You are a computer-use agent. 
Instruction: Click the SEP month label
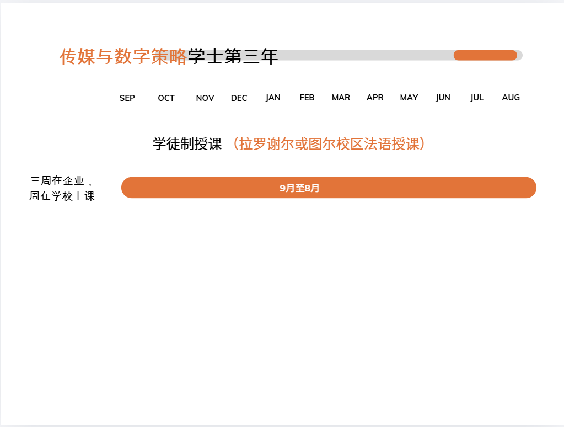click(127, 98)
